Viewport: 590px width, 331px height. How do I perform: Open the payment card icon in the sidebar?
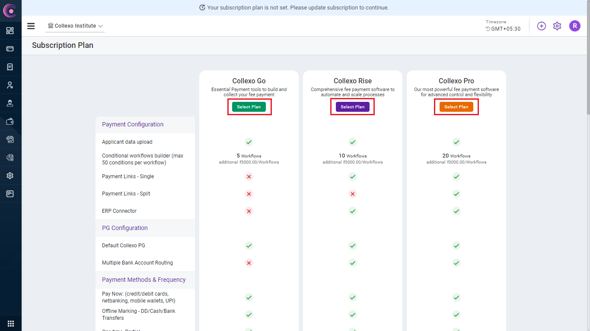10,49
